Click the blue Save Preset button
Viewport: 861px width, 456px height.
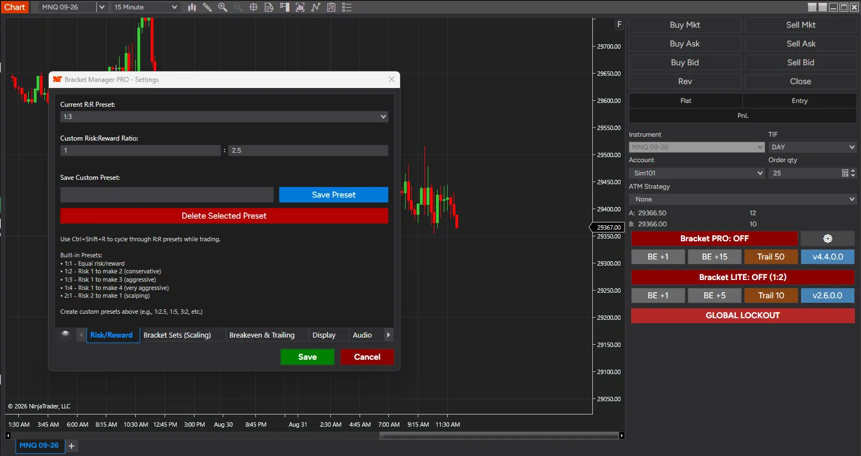coord(334,195)
